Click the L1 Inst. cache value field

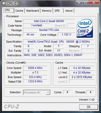coord(82,72)
